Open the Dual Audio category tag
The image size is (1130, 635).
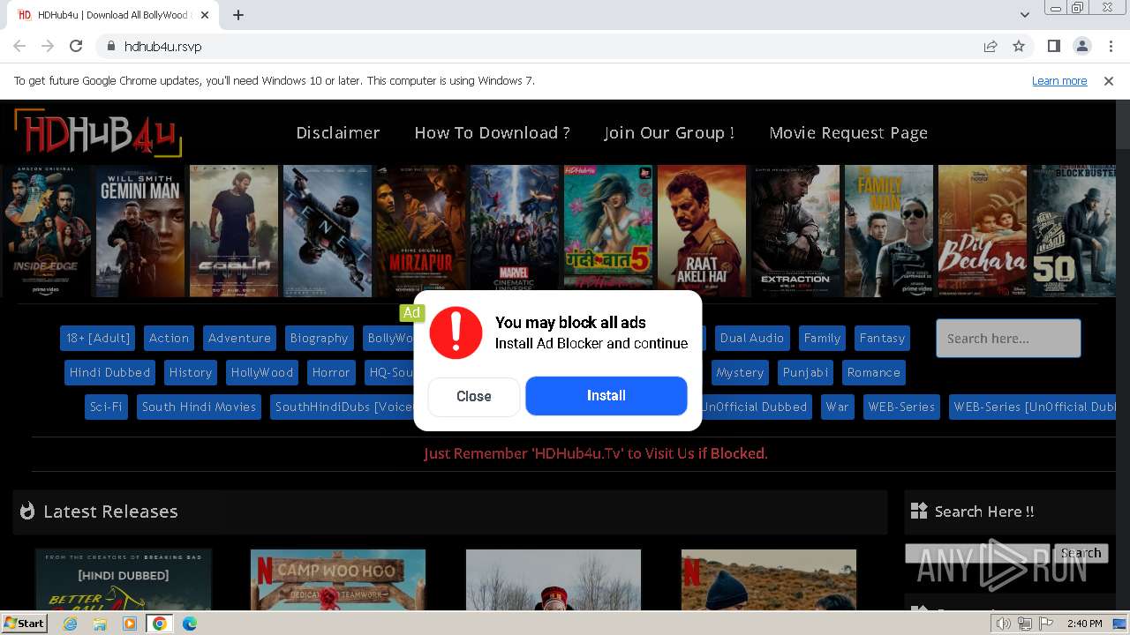coord(751,338)
